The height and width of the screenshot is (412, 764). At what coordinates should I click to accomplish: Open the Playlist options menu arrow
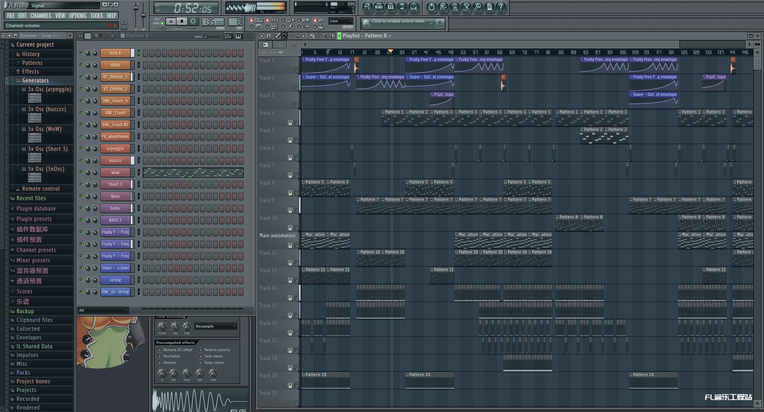point(262,36)
